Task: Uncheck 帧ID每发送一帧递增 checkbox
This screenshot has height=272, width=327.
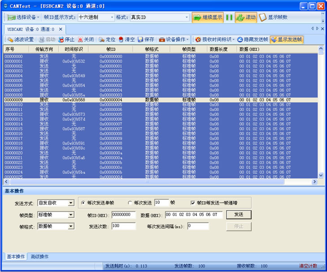Action: (193, 203)
